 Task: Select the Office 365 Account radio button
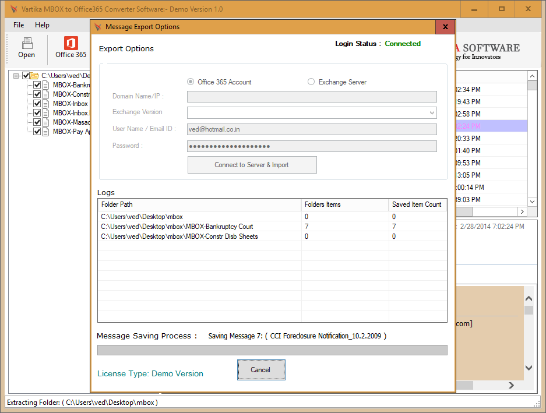[x=191, y=82]
